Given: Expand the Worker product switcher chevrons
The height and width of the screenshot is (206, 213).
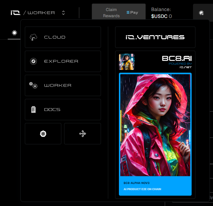Looking at the screenshot, I should tap(63, 13).
